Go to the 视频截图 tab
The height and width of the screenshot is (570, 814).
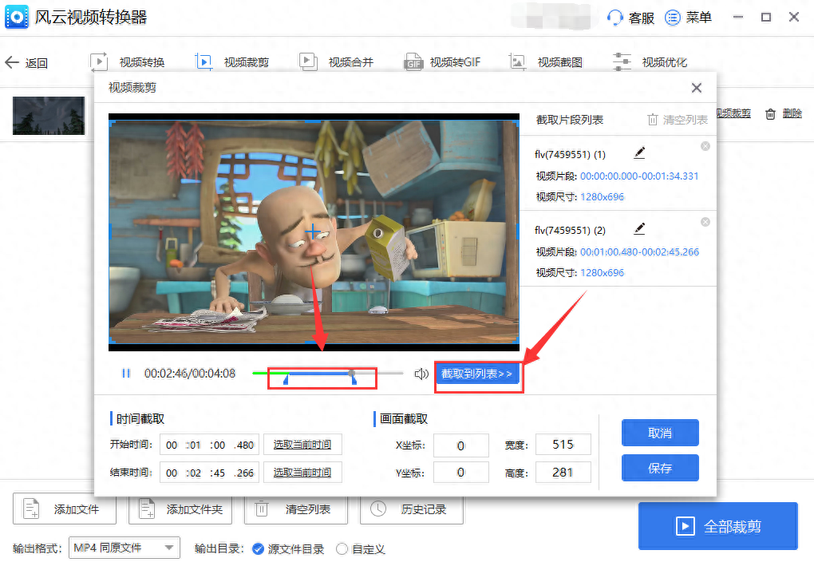[x=546, y=62]
